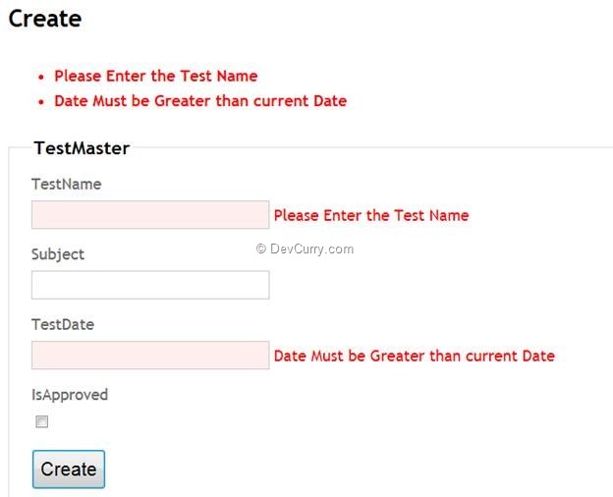Click the TestMaster fieldset legend
Image resolution: width=613 pixels, height=497 pixels.
[x=82, y=148]
